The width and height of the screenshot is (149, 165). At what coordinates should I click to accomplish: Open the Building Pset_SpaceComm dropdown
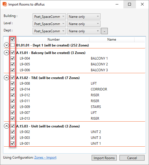tap(49, 16)
